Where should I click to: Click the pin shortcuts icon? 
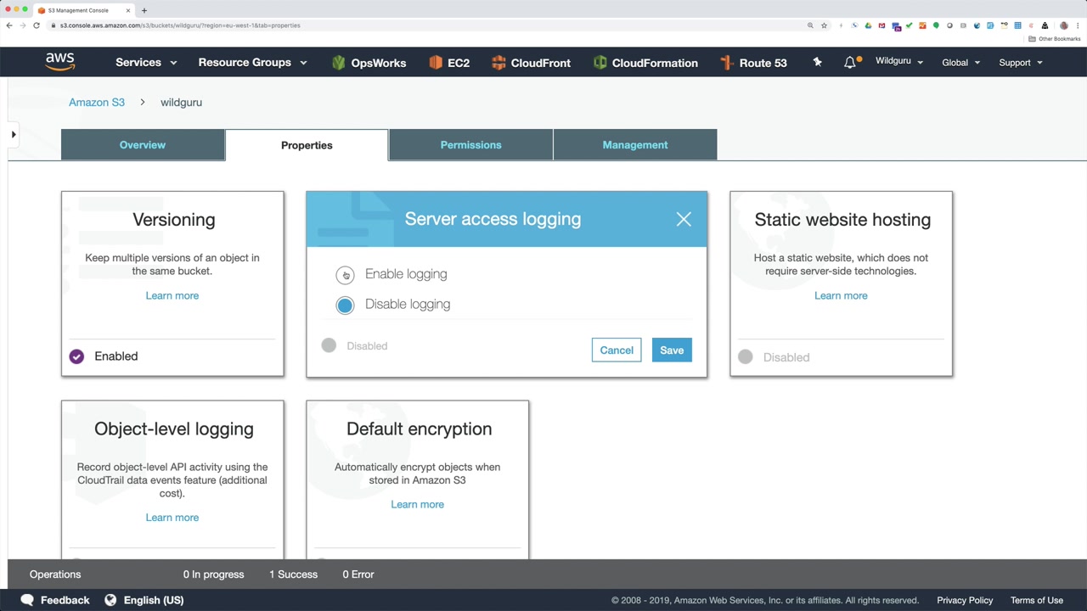tap(817, 62)
